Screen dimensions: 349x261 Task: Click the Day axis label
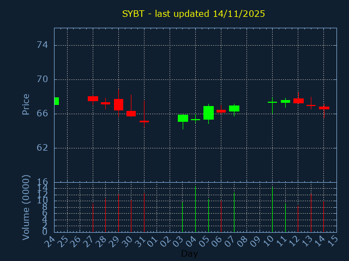tap(189, 253)
